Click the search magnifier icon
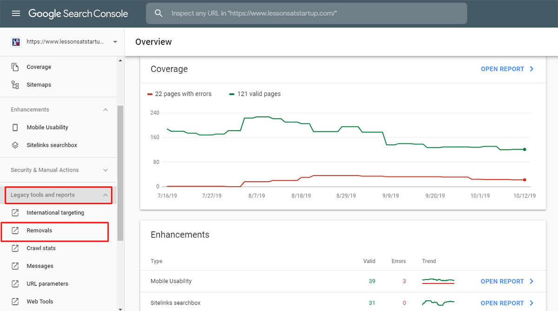The height and width of the screenshot is (311, 558). pos(159,13)
